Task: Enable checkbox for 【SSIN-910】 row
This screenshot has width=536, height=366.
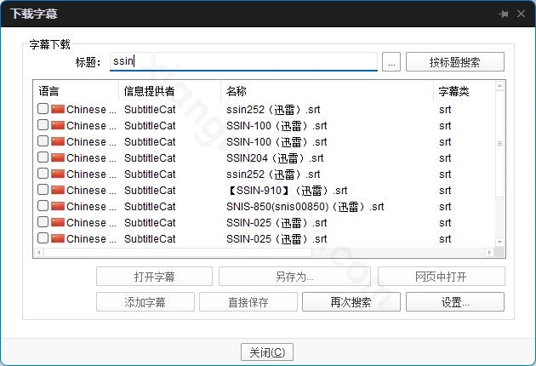Action: [x=43, y=189]
